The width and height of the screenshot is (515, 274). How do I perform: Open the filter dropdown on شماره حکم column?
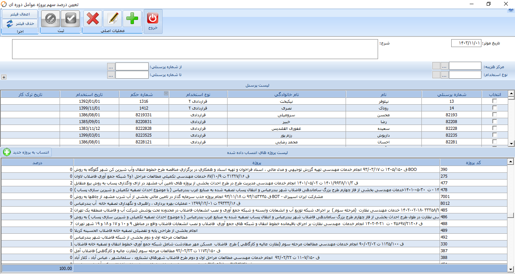coord(166,94)
